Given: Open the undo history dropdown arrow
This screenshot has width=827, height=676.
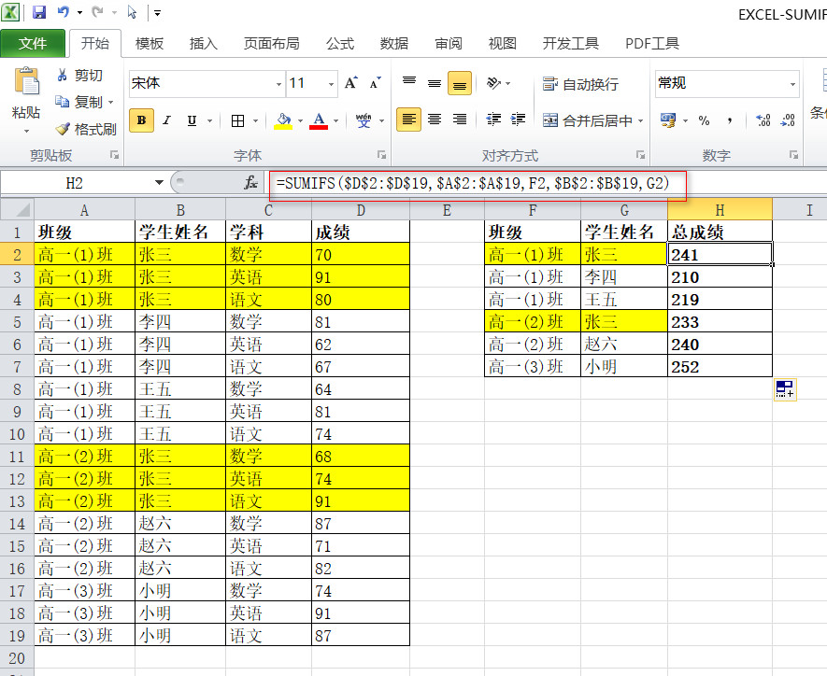Looking at the screenshot, I should [x=79, y=12].
